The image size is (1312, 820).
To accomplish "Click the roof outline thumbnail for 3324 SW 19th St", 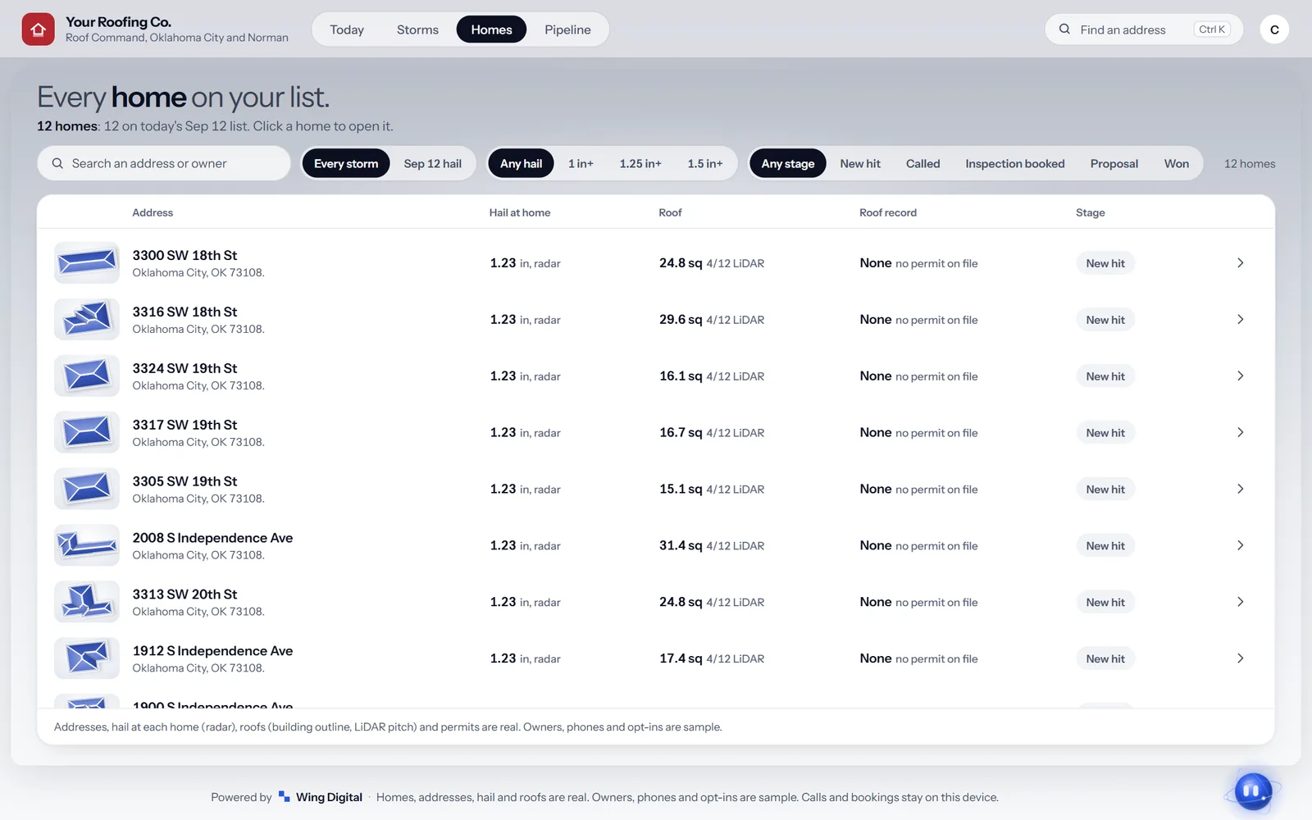I will click(87, 376).
